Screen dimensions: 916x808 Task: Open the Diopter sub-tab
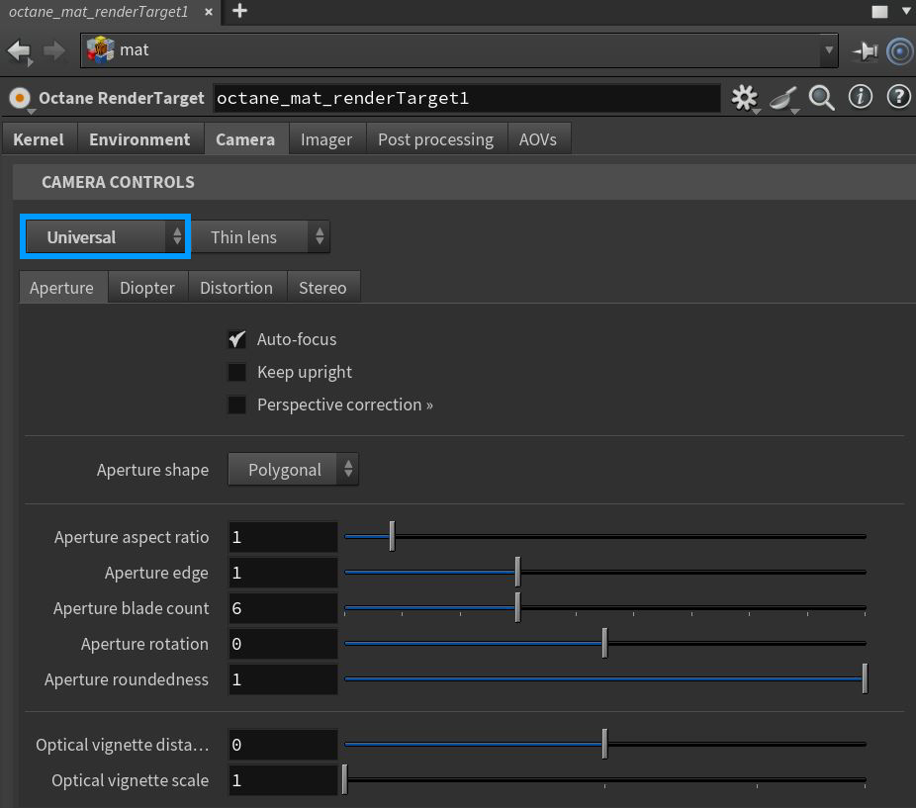(147, 288)
